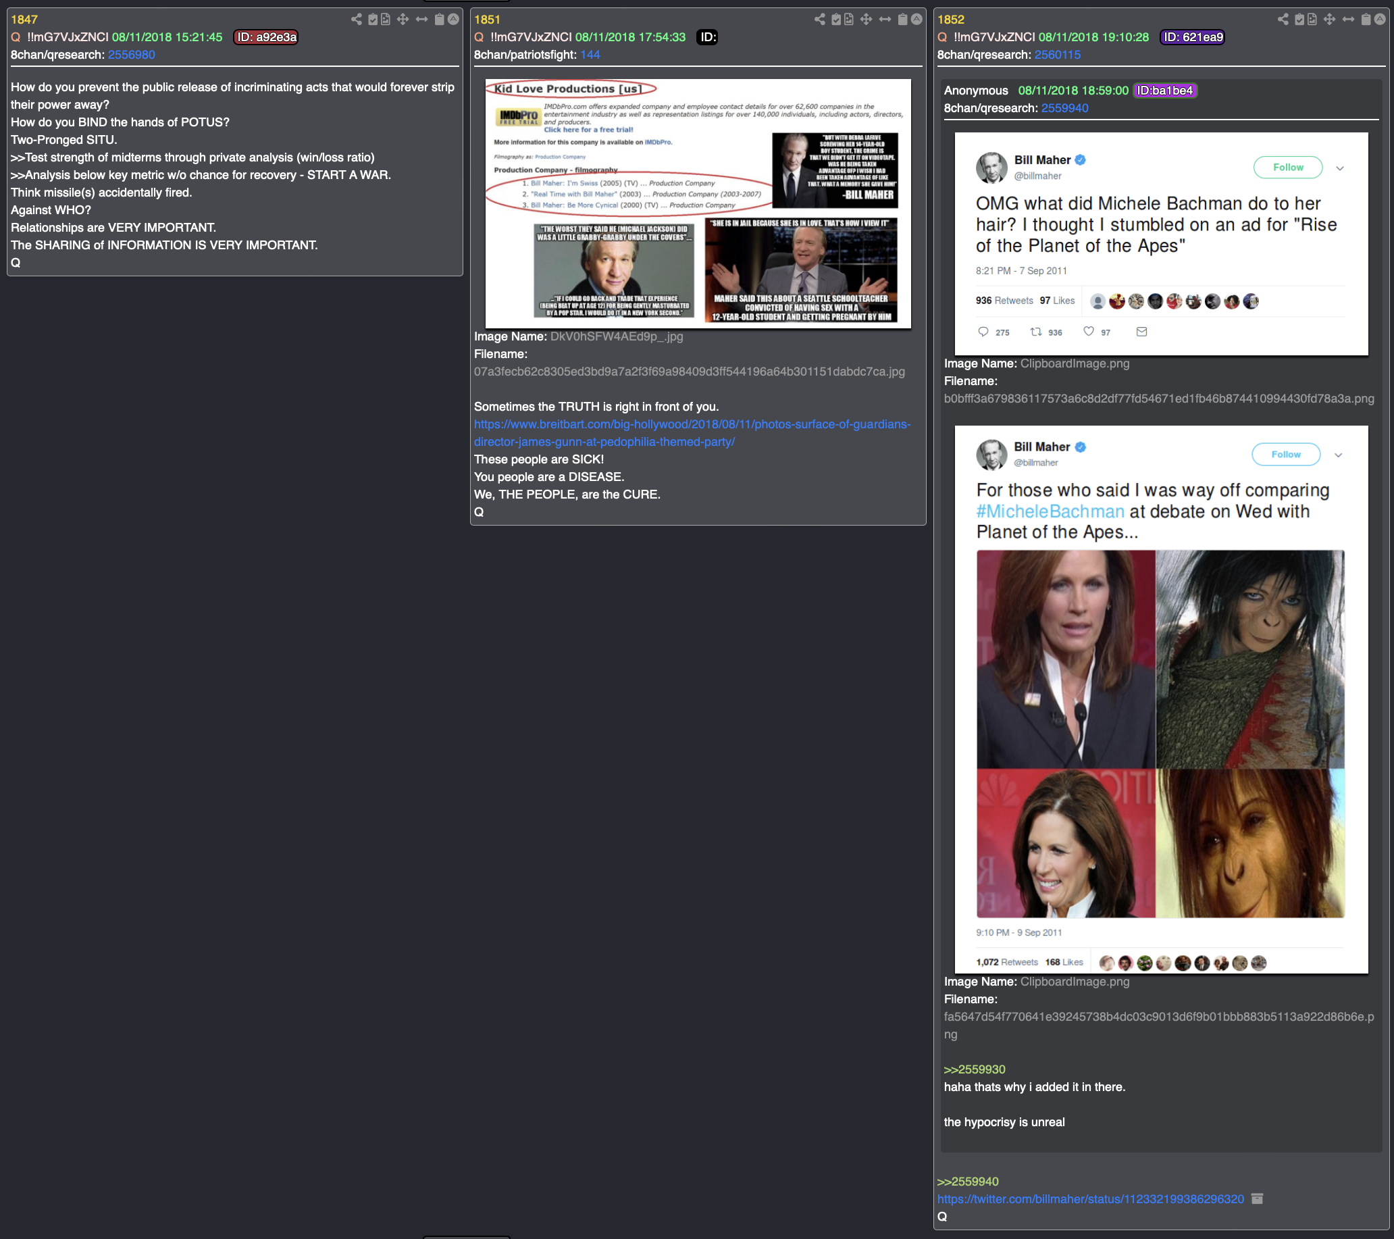The height and width of the screenshot is (1239, 1394).
Task: Follow the >>2559940 reply reference in Q's post
Action: [967, 1181]
